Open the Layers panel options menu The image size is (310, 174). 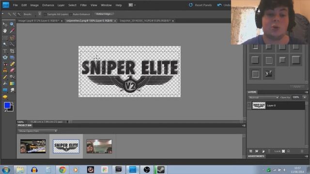pos(306,92)
